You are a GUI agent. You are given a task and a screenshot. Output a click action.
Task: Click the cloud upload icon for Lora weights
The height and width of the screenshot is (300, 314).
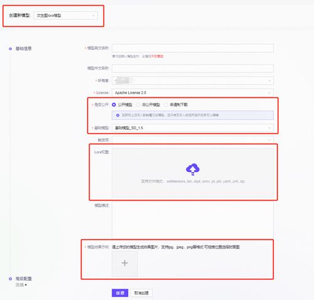193,169
